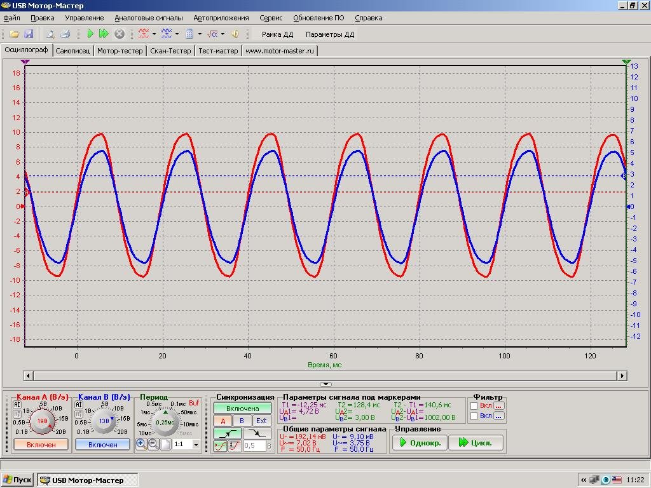
Task: Toggle Channel A enabled button
Action: [41, 444]
